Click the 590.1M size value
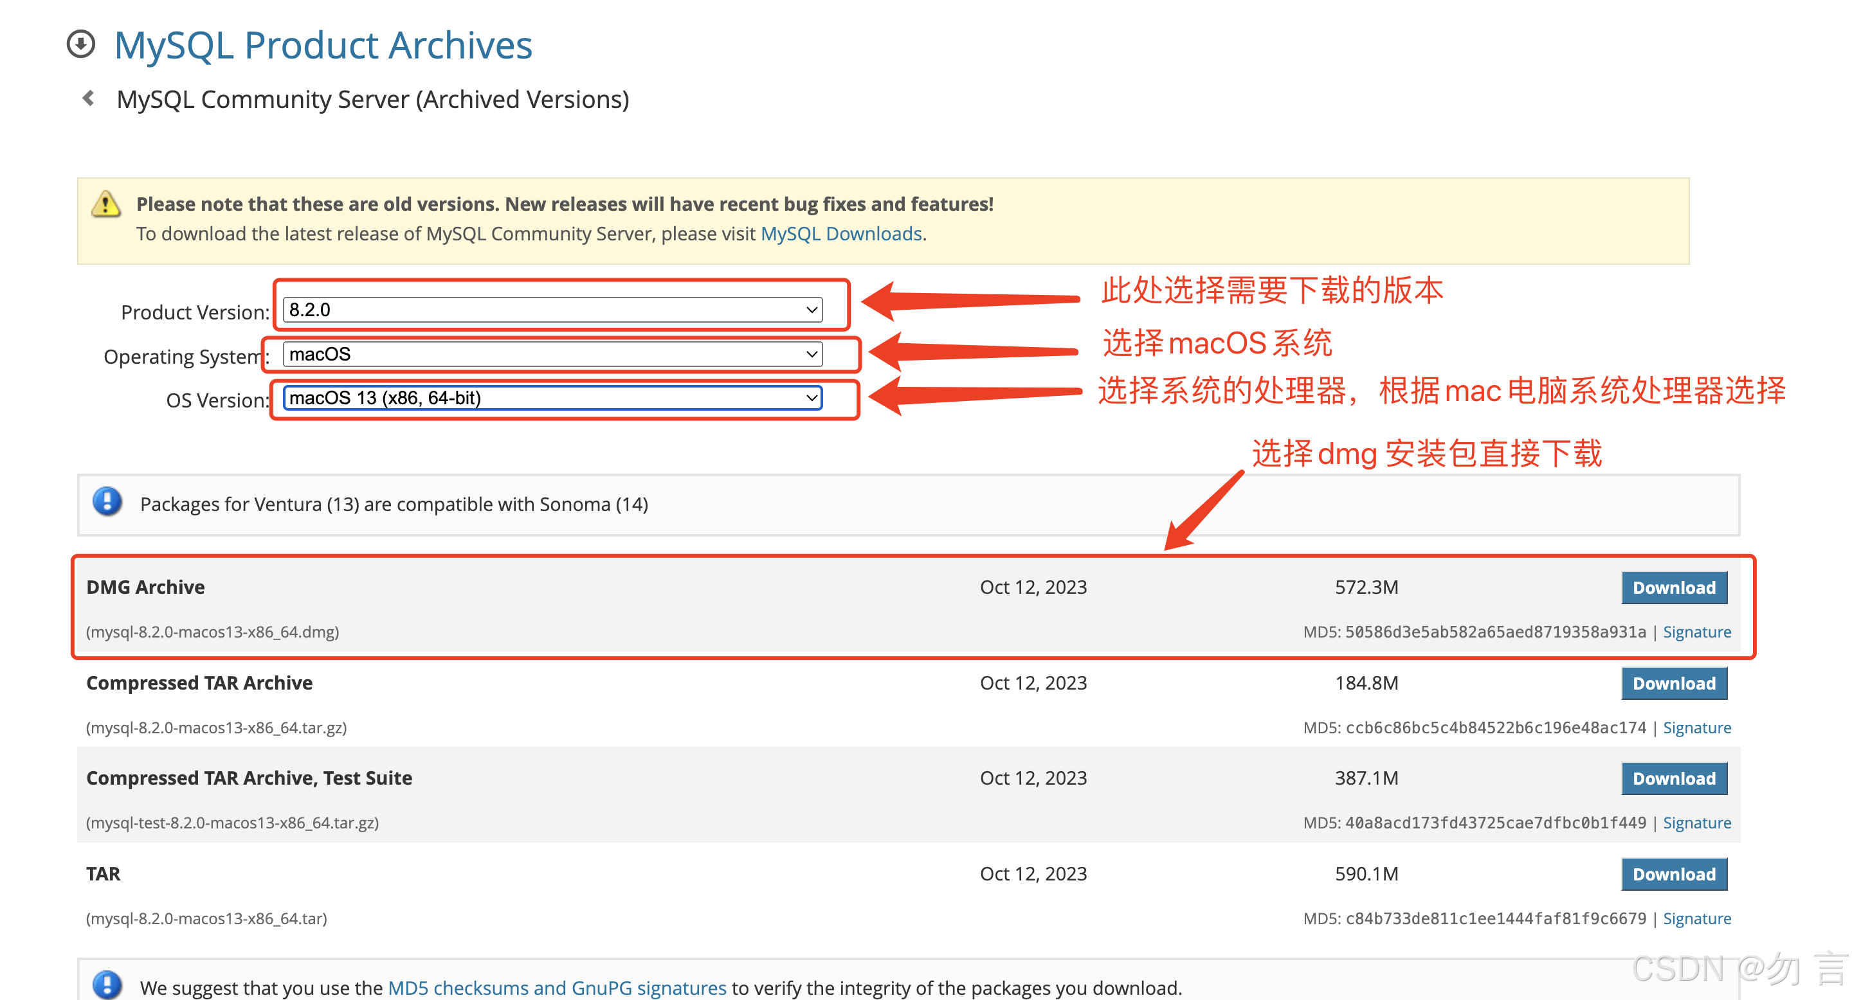The height and width of the screenshot is (1000, 1852). pos(1366,873)
